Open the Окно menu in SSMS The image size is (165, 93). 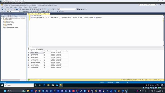point(30,7)
